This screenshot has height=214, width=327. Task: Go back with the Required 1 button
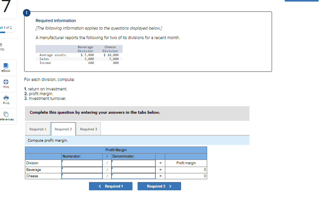point(111,186)
